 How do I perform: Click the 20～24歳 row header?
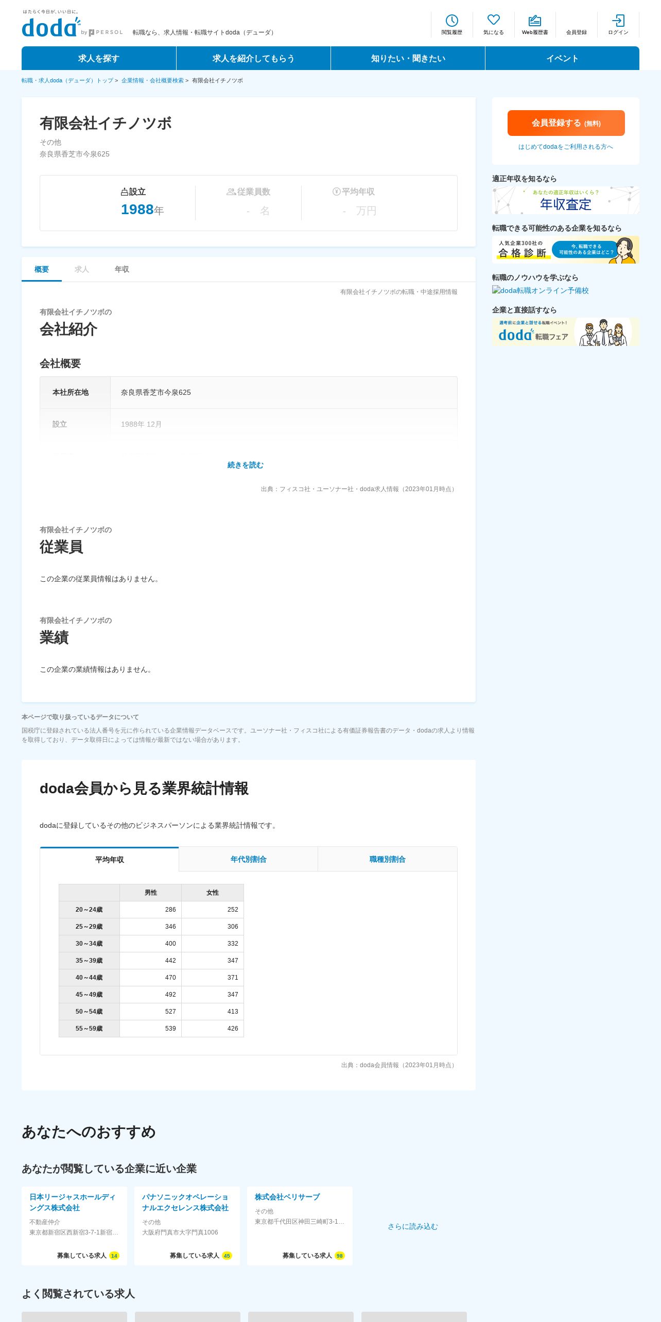point(89,909)
